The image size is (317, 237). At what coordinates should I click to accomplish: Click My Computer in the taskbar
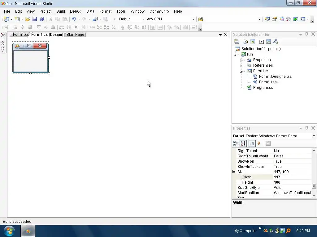point(245,231)
